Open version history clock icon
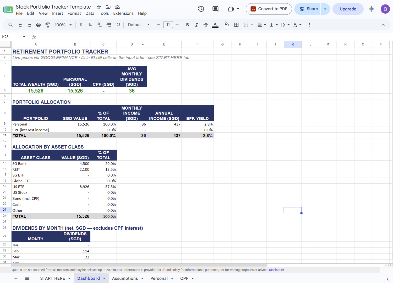The width and height of the screenshot is (393, 283). [201, 9]
